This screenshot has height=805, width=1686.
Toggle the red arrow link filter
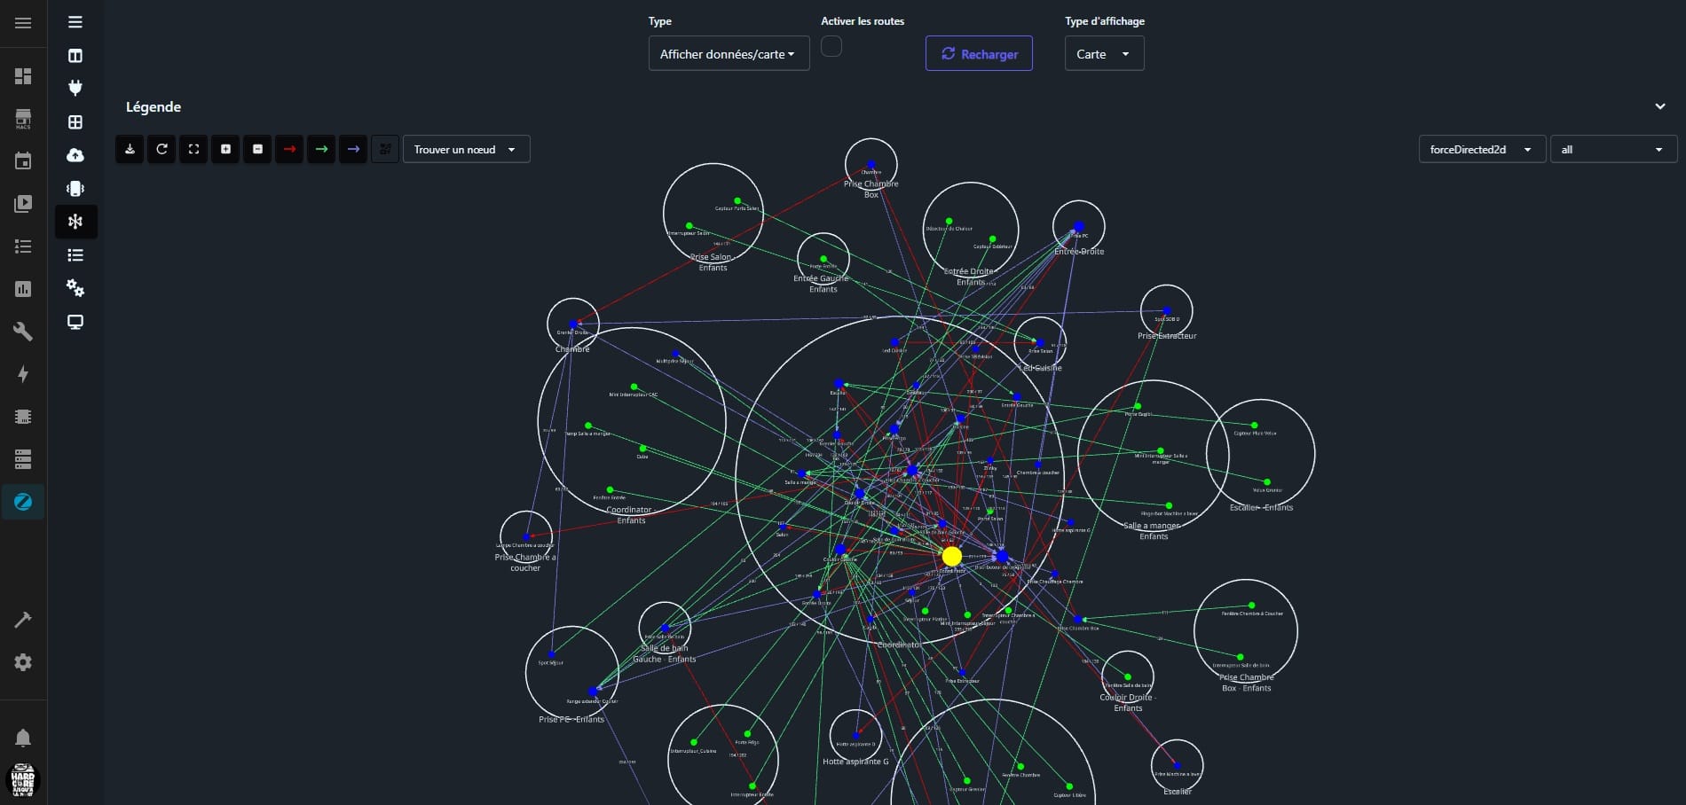pos(289,149)
